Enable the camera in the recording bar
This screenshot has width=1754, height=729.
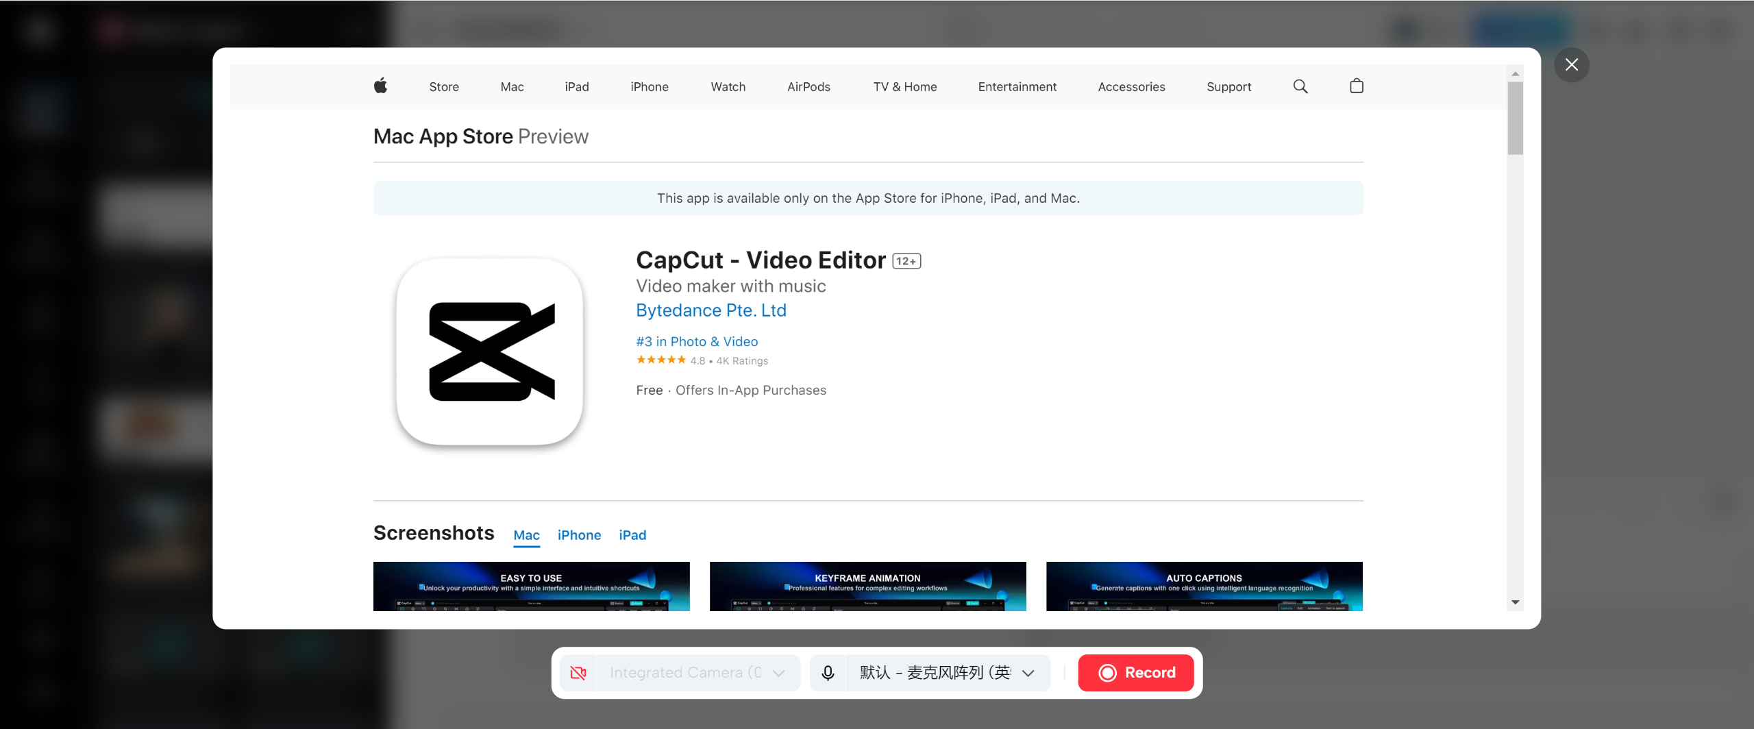tap(578, 672)
